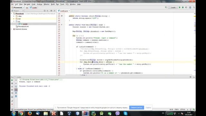Expand the .idea folder
The width and height of the screenshot is (206, 116).
coord(14,16)
